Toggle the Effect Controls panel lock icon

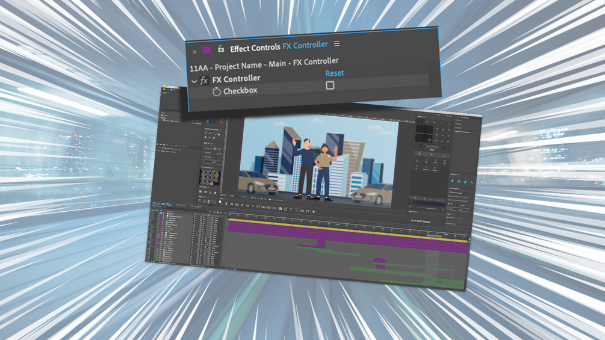(221, 49)
